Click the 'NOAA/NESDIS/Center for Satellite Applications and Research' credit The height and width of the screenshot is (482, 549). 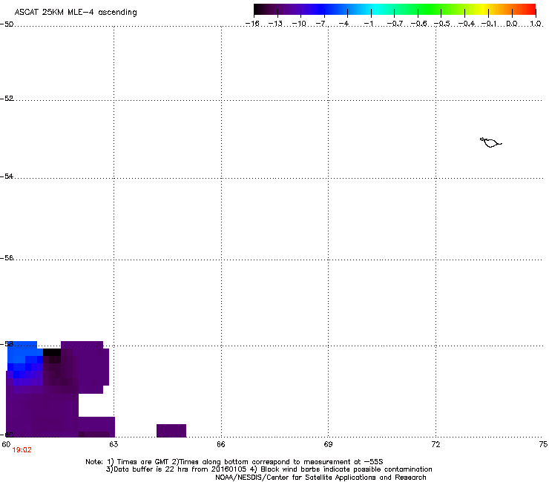320,478
